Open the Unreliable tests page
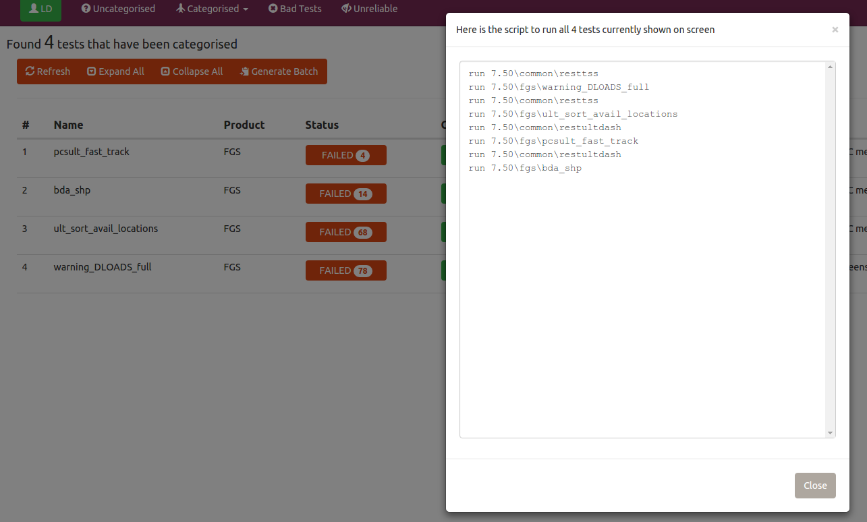The image size is (867, 522). [369, 9]
